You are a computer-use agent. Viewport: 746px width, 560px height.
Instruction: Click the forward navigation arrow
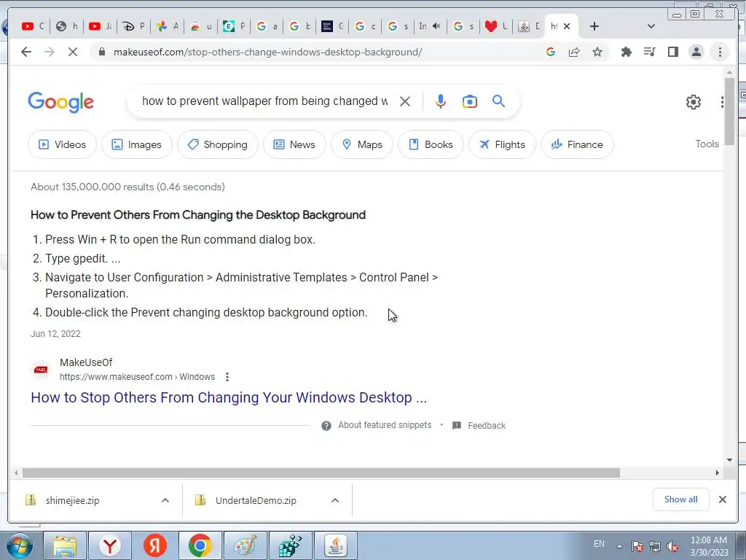click(50, 52)
